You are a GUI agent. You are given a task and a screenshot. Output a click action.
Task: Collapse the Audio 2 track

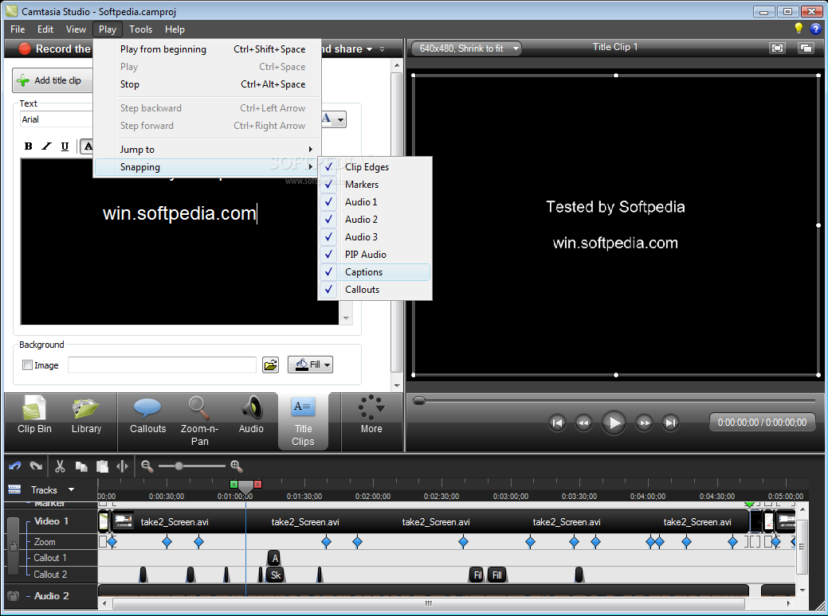[28, 596]
